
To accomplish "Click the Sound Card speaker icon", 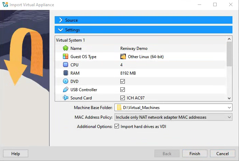I will pyautogui.click(x=66, y=98).
